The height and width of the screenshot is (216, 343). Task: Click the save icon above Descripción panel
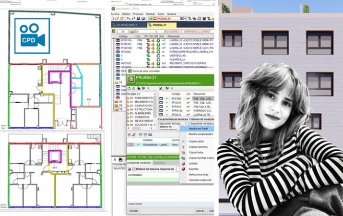[x=120, y=159]
